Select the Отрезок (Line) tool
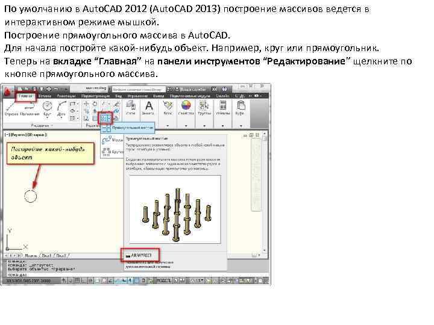The height and width of the screenshot is (325, 434). tap(11, 109)
